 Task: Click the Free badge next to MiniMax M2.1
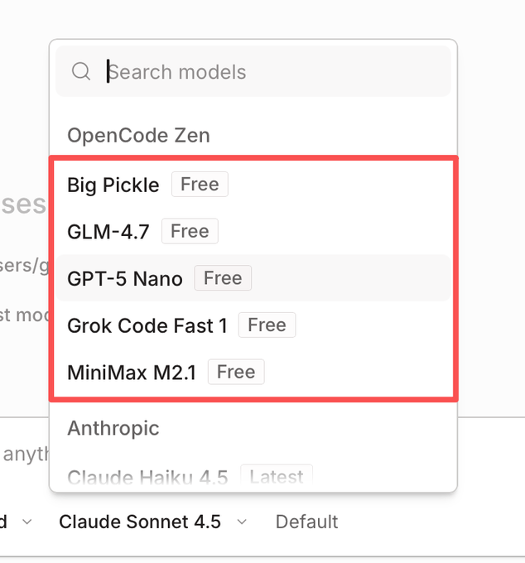coord(236,372)
